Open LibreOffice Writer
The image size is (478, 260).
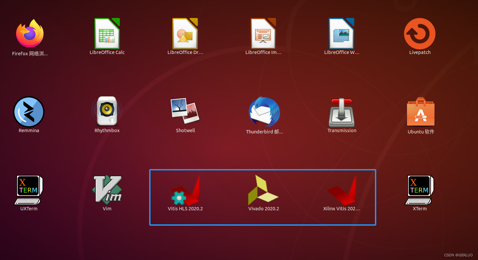coord(342,33)
